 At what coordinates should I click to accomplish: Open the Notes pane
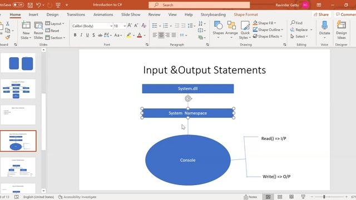click(250, 197)
